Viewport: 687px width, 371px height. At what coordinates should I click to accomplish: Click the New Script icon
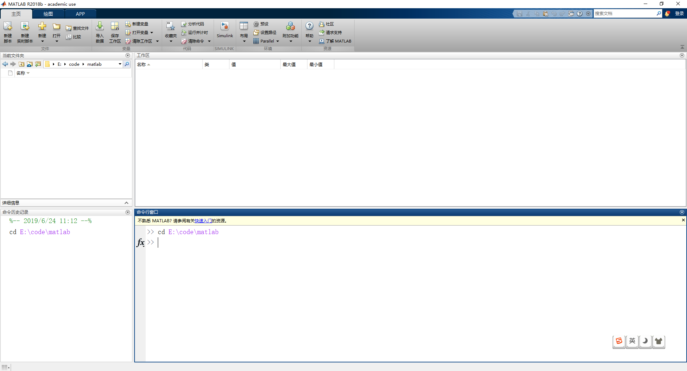click(8, 27)
